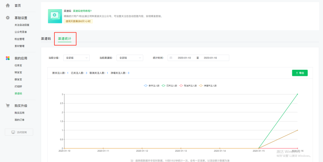Open 关注自动回复 in the sidebar

click(x=22, y=25)
